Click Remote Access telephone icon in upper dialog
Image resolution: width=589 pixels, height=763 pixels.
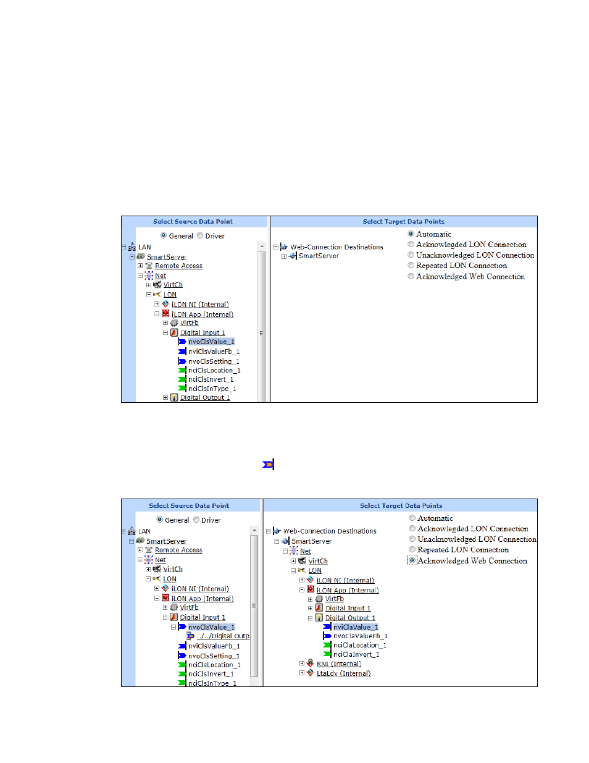pyautogui.click(x=149, y=266)
